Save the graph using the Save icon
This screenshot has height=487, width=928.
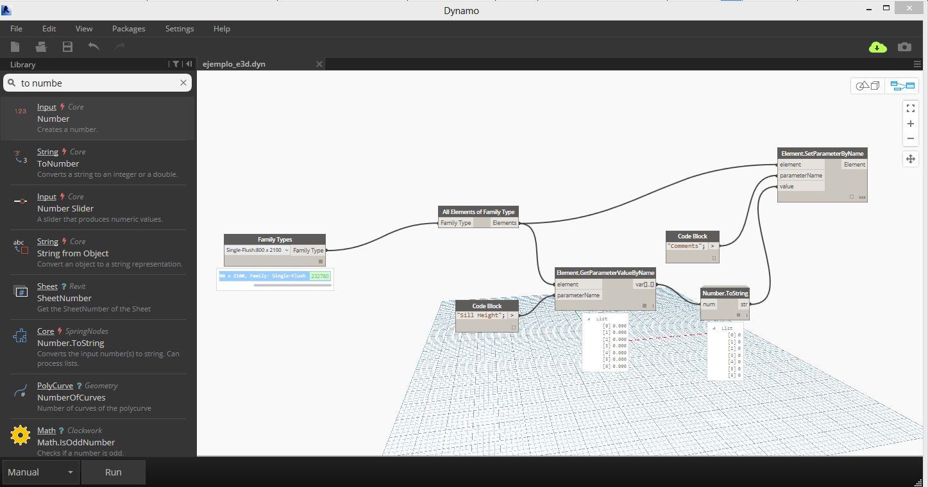point(67,46)
